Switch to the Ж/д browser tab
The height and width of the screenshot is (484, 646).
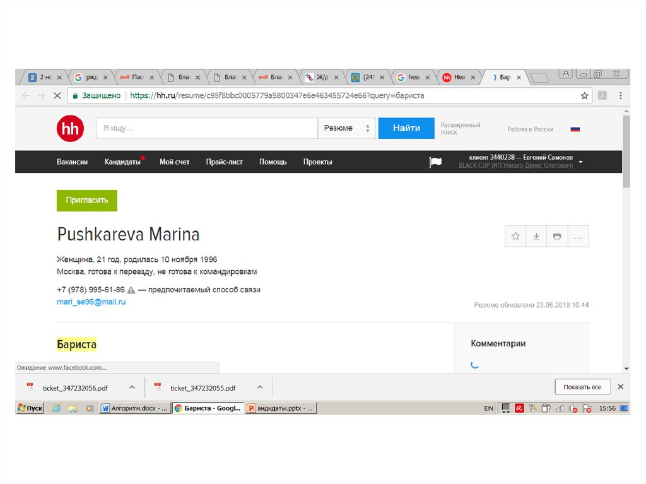click(321, 77)
